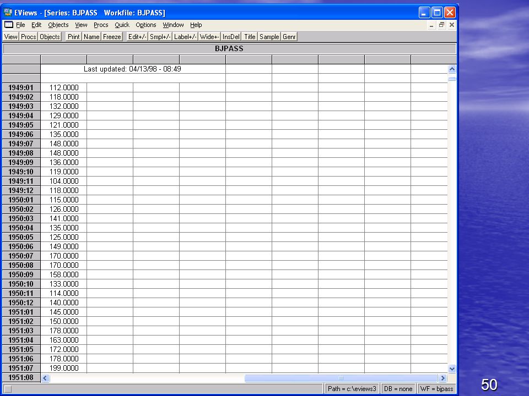Click the Last updated date text
529x396 pixels.
click(x=132, y=69)
